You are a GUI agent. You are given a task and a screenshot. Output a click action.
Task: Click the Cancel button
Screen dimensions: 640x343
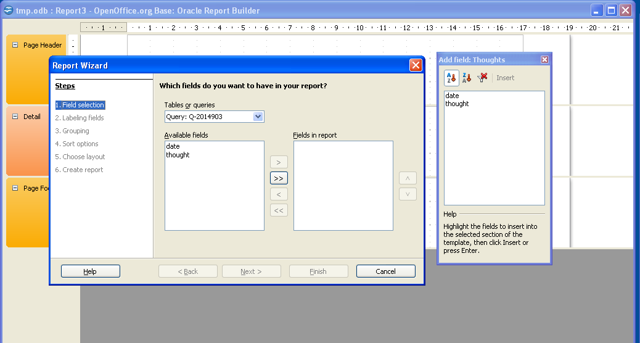click(x=385, y=271)
